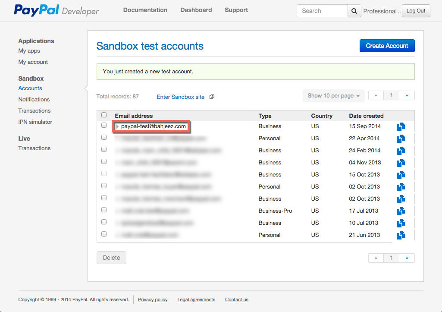Click into the Search field
This screenshot has height=312, width=442.
(x=322, y=11)
